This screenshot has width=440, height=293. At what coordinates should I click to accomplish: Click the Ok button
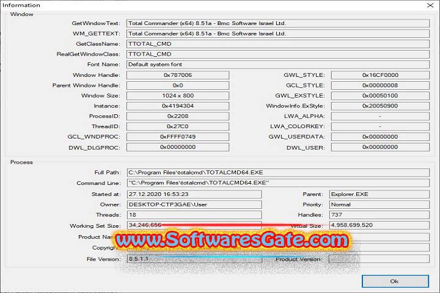pos(395,281)
